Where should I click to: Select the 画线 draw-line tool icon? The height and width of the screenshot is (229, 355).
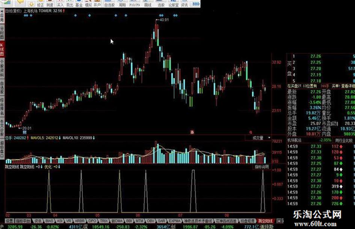(x=148, y=3)
